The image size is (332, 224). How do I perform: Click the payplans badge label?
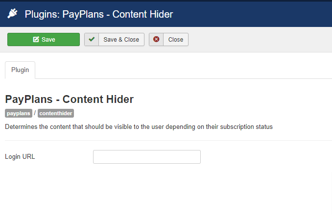point(19,113)
